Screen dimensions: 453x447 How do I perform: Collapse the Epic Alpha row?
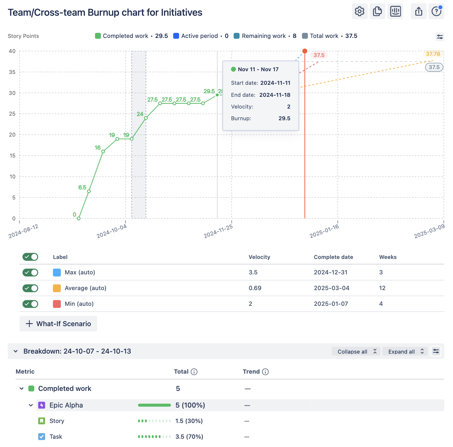coord(31,405)
